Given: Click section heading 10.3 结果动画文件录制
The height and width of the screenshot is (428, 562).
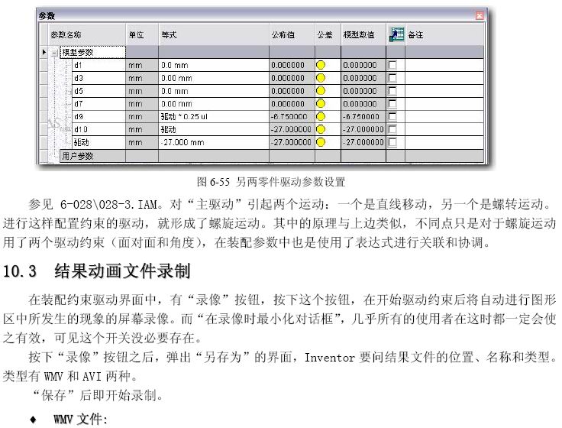Looking at the screenshot, I should point(96,271).
